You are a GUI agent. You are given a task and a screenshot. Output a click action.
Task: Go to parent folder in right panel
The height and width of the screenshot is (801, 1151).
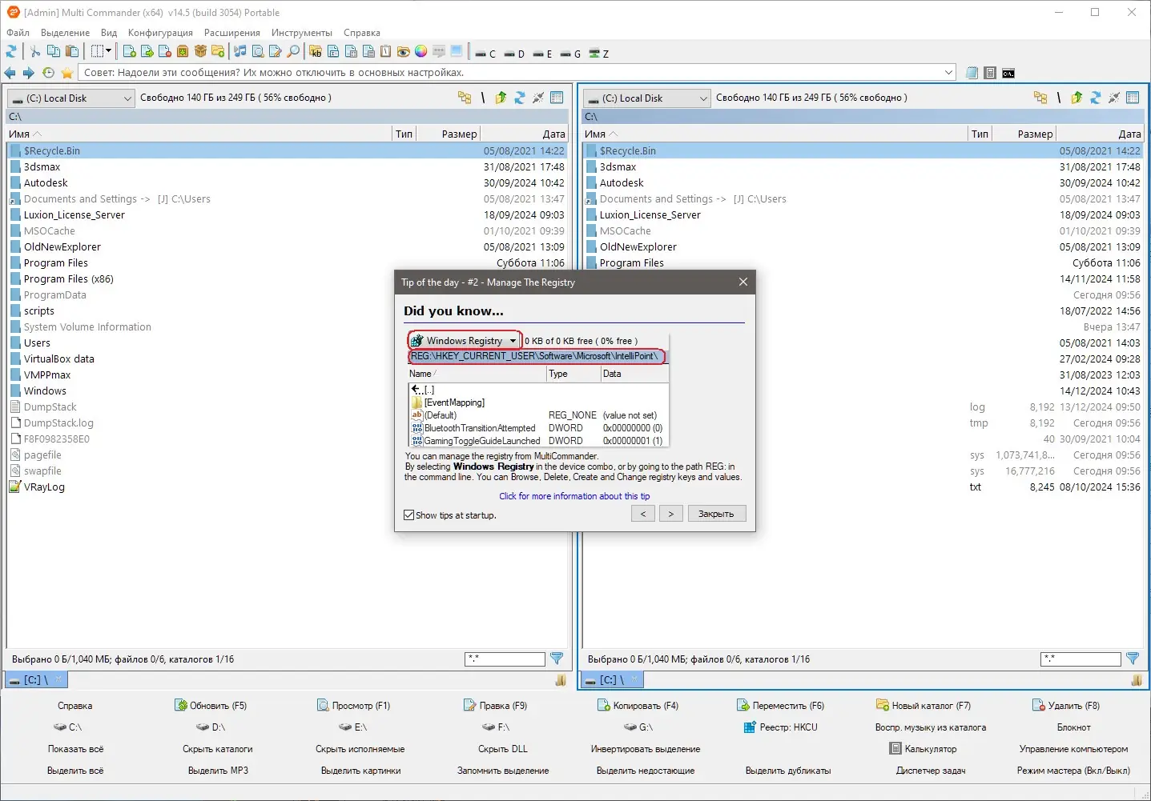pos(1077,97)
